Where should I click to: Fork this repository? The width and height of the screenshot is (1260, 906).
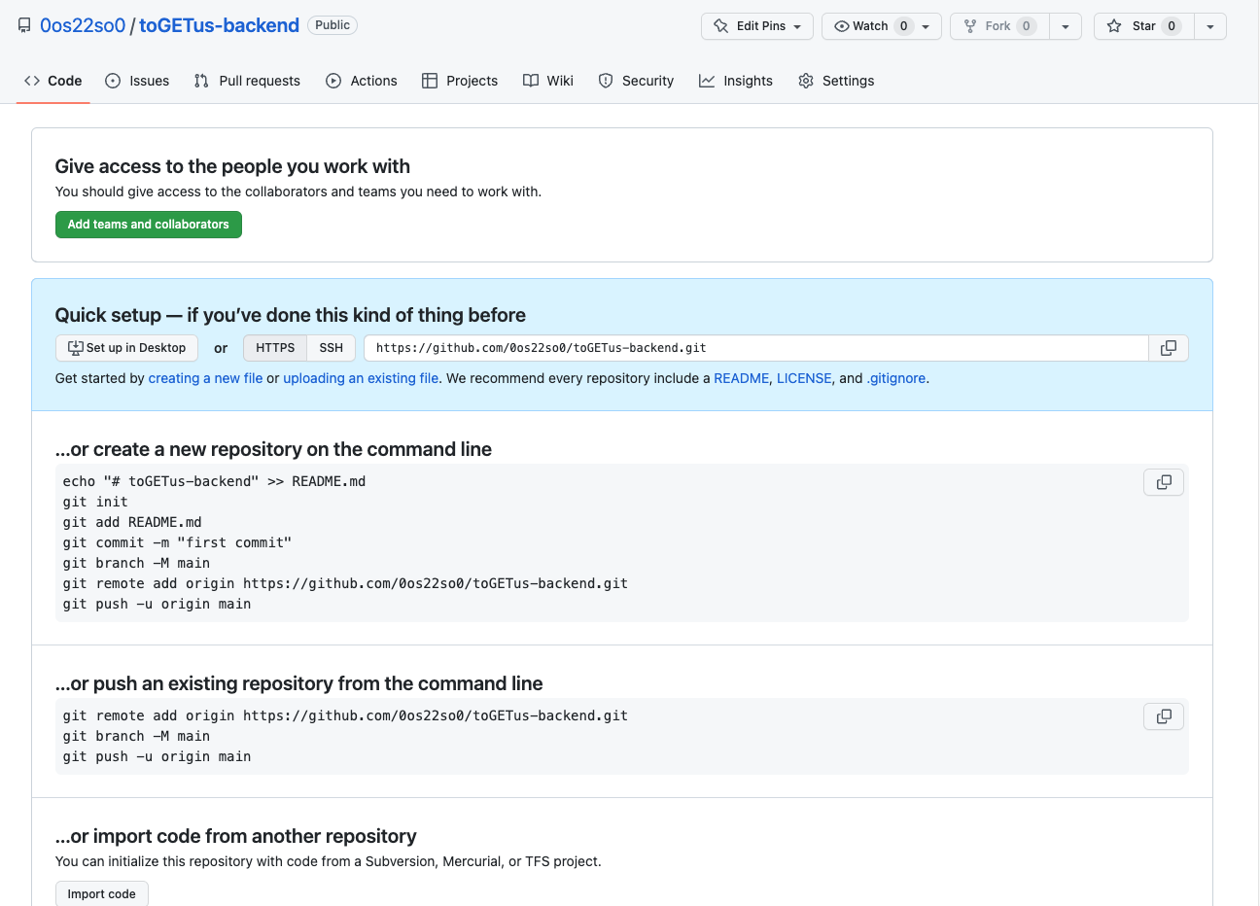pyautogui.click(x=998, y=26)
